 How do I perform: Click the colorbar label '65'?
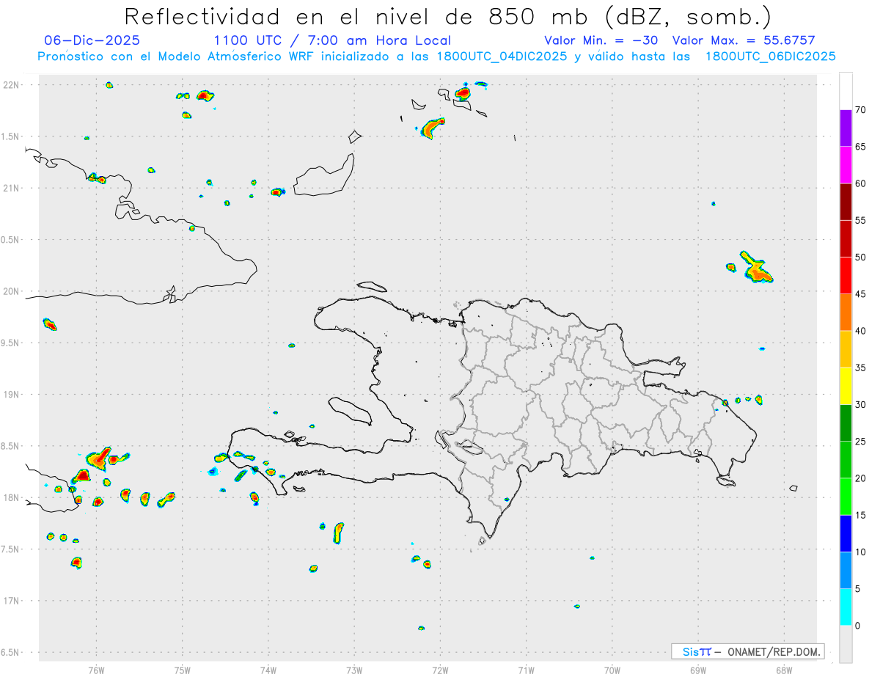(861, 147)
